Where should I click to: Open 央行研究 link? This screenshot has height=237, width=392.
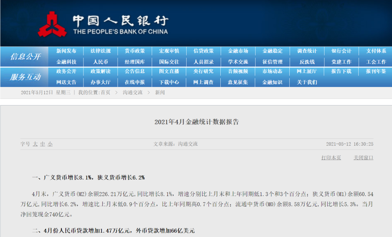point(204,71)
